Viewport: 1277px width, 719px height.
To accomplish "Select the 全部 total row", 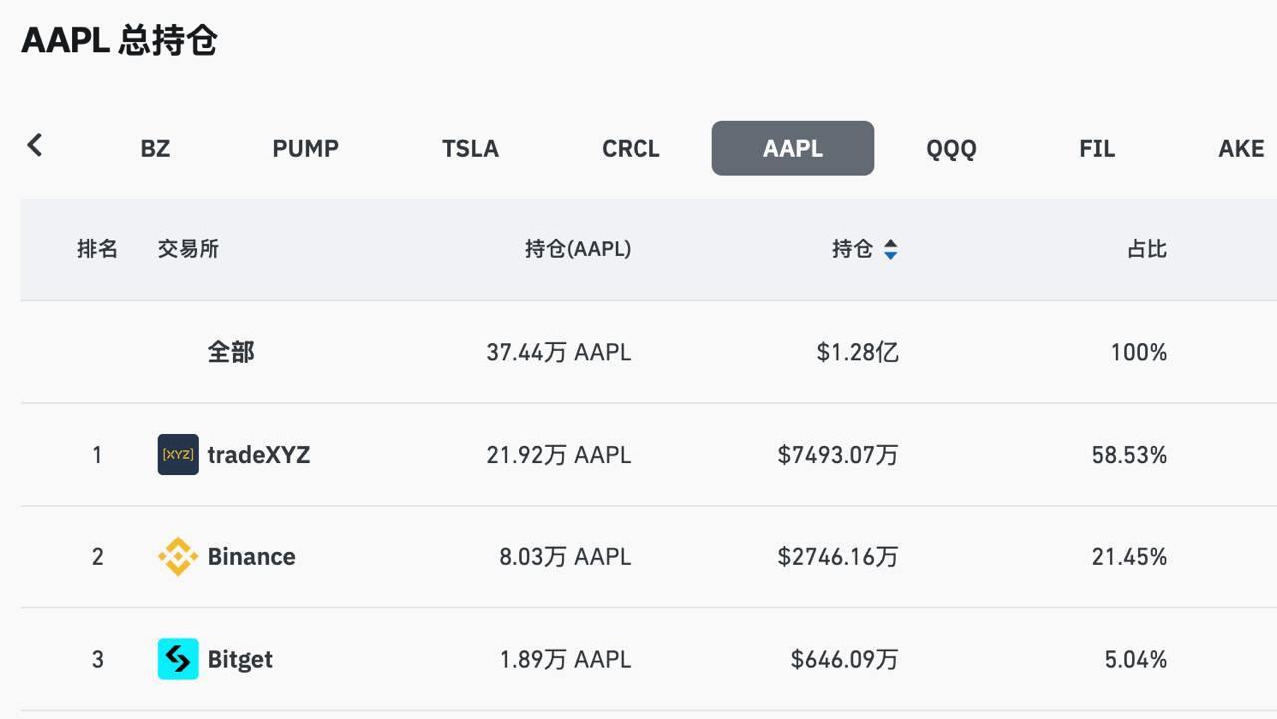I will [648, 352].
